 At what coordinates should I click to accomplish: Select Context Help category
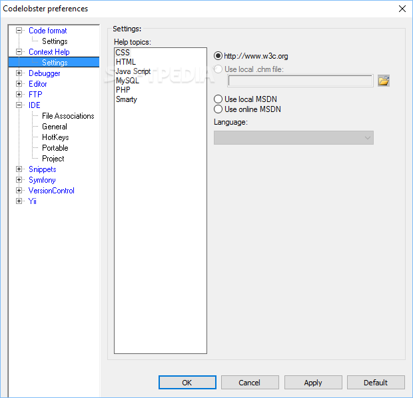49,52
